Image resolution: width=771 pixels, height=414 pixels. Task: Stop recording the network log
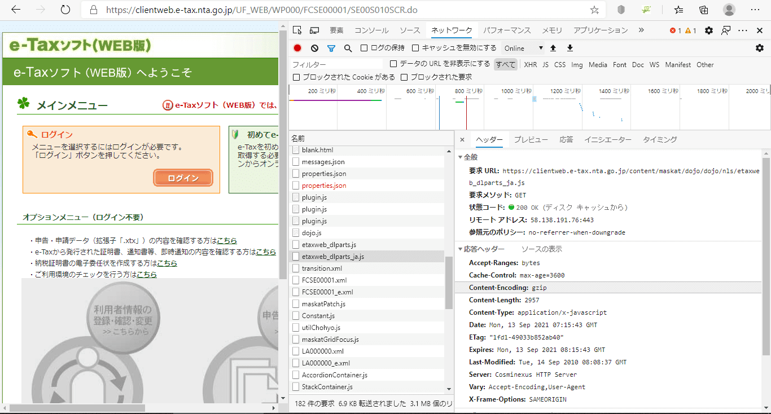point(297,49)
